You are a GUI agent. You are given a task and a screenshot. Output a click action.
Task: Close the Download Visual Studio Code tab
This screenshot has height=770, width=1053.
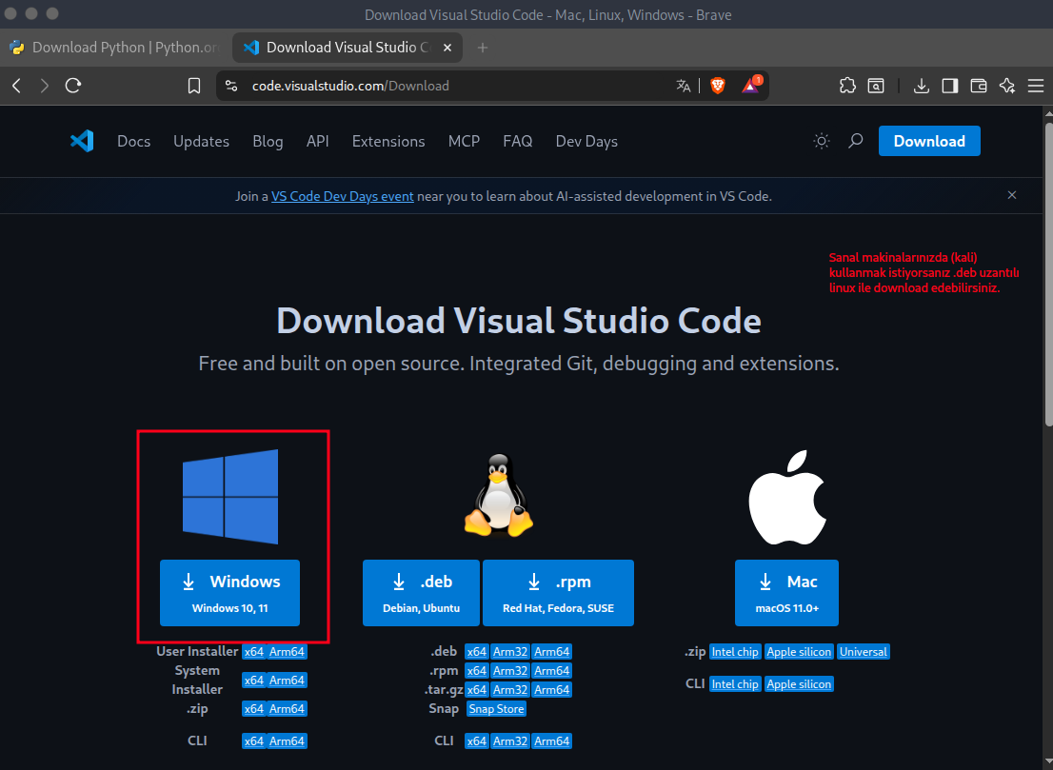click(x=447, y=48)
